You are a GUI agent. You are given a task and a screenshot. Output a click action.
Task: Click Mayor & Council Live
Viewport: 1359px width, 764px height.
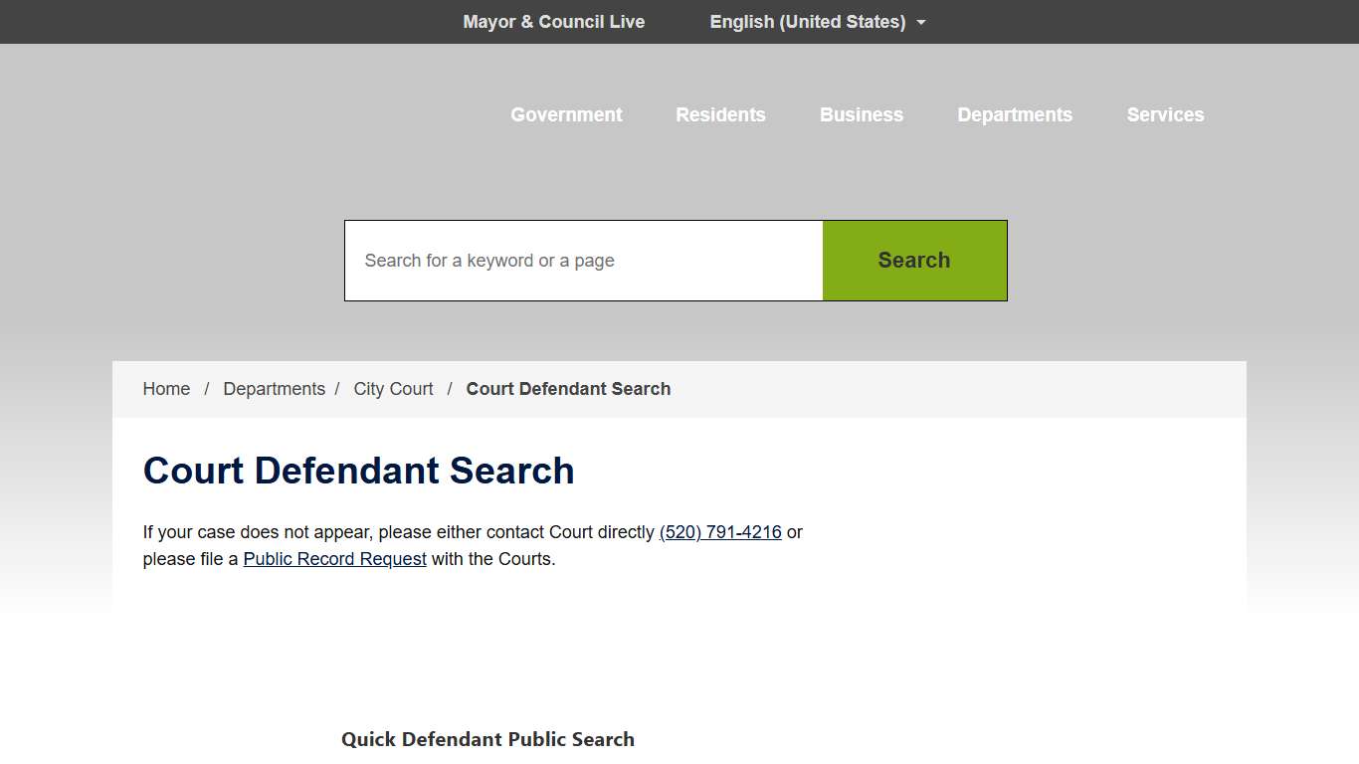[x=553, y=21]
